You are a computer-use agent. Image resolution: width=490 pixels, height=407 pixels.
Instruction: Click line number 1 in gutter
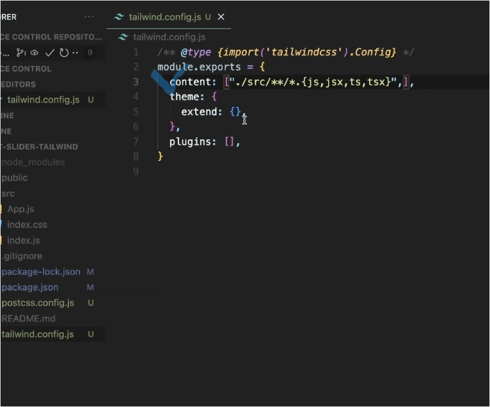(136, 52)
